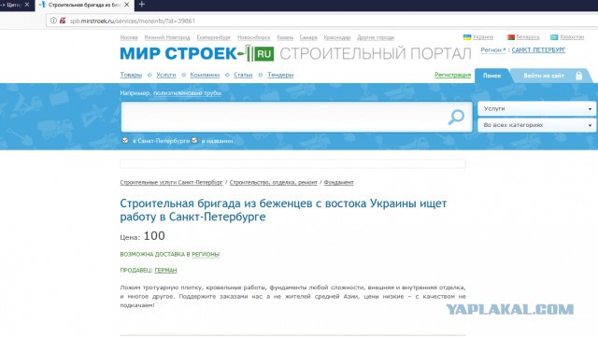This screenshot has height=337, width=598.
Task: Click the Kazakhstan flag icon
Action: (554, 37)
